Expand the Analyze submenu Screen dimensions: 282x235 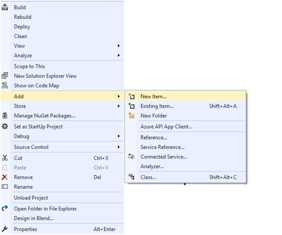point(119,56)
